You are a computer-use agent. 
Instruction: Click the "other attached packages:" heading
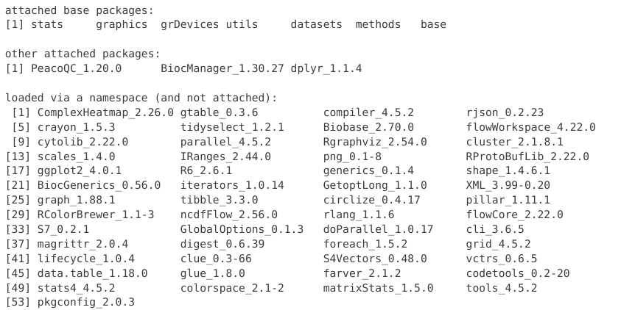83,54
